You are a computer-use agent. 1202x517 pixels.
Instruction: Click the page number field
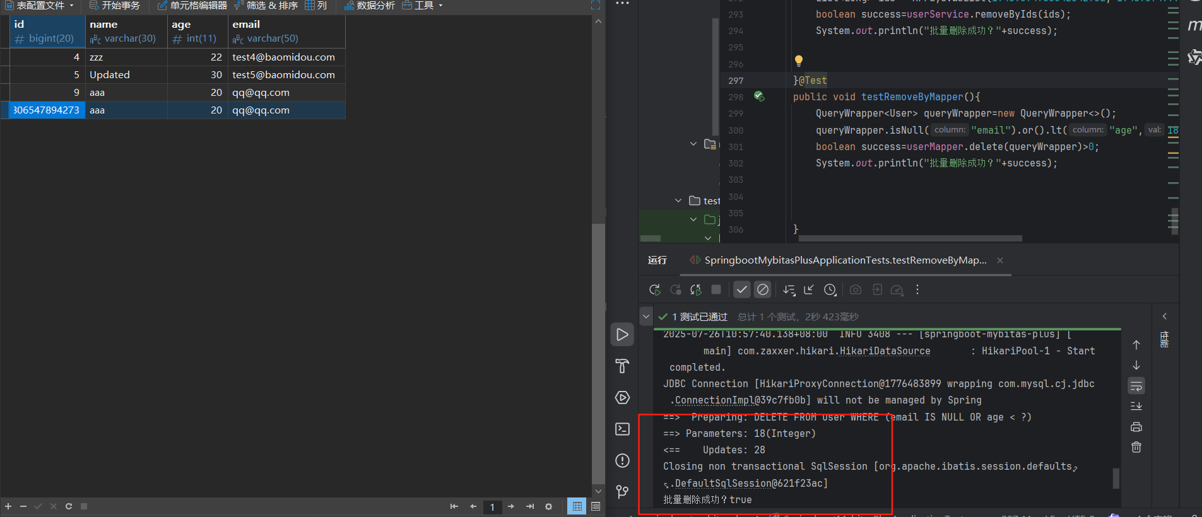click(492, 507)
